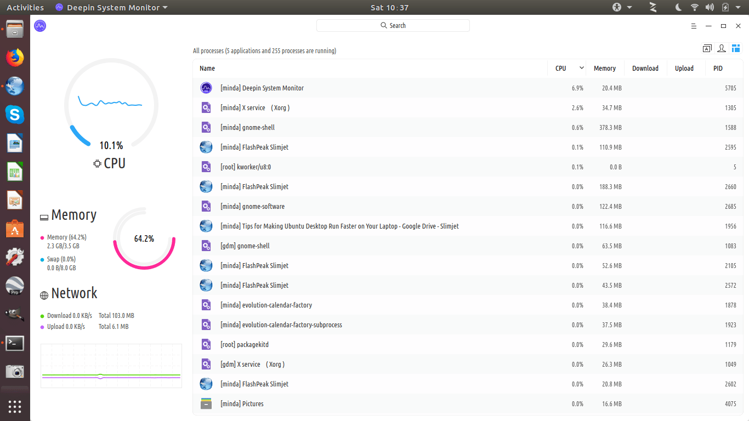This screenshot has height=421, width=749.
Task: Click the CPU usage gauge
Action: [111, 104]
